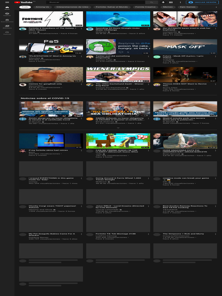The image size is (222, 296).
Task: Open the settings three-dot menu in the header
Action: pos(180,2)
